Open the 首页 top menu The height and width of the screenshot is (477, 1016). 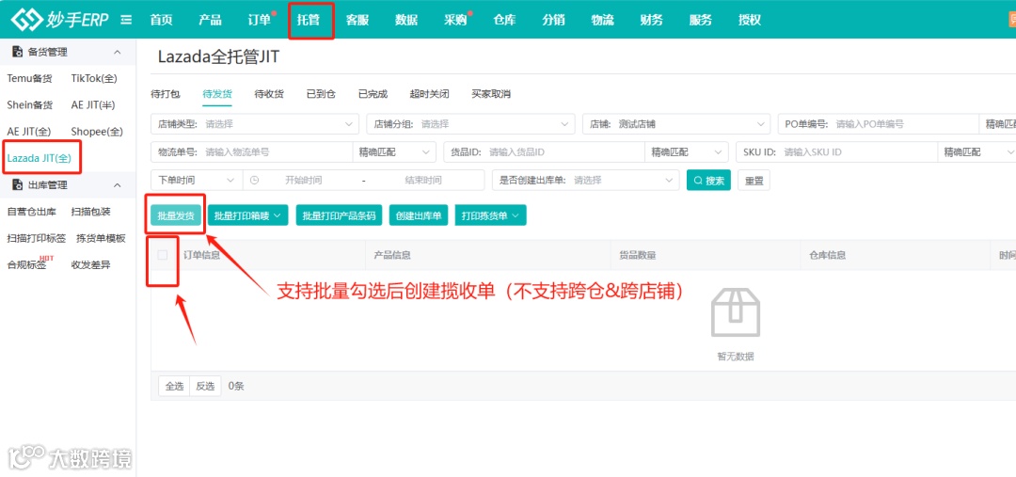click(x=162, y=20)
